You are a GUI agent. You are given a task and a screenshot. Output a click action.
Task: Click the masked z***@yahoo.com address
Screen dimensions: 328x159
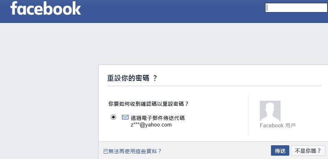151,125
